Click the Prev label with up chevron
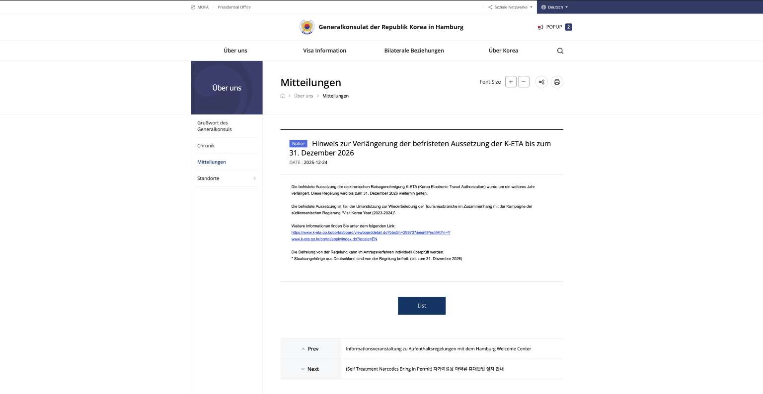The width and height of the screenshot is (763, 394). pos(310,349)
